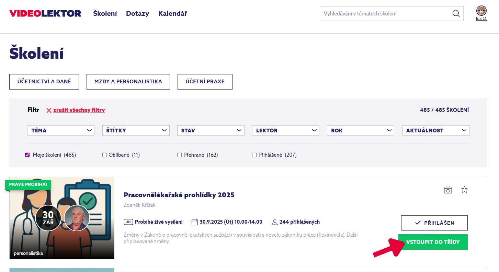Go to Kalendář in top navigation
The height and width of the screenshot is (272, 499).
coord(172,14)
